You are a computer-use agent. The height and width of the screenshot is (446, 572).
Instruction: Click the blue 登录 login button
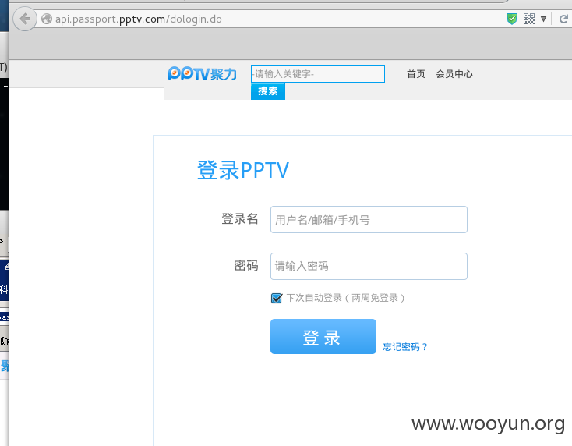(x=323, y=337)
